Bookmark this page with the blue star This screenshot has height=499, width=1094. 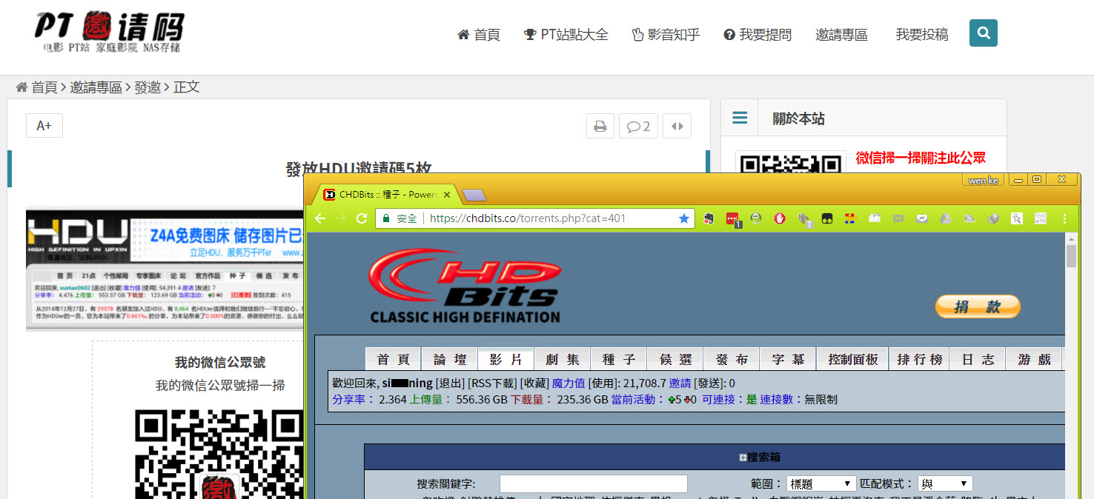[x=684, y=218]
